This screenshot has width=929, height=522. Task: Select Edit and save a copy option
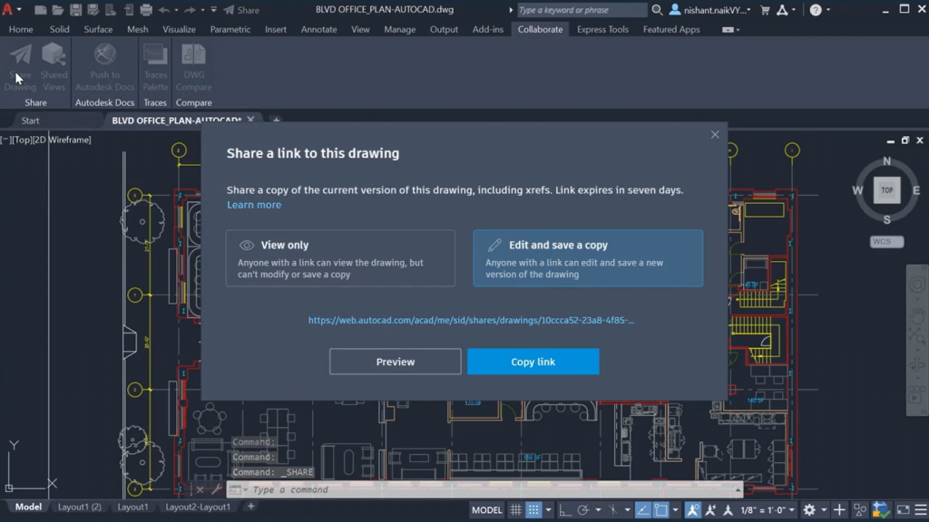tap(588, 258)
